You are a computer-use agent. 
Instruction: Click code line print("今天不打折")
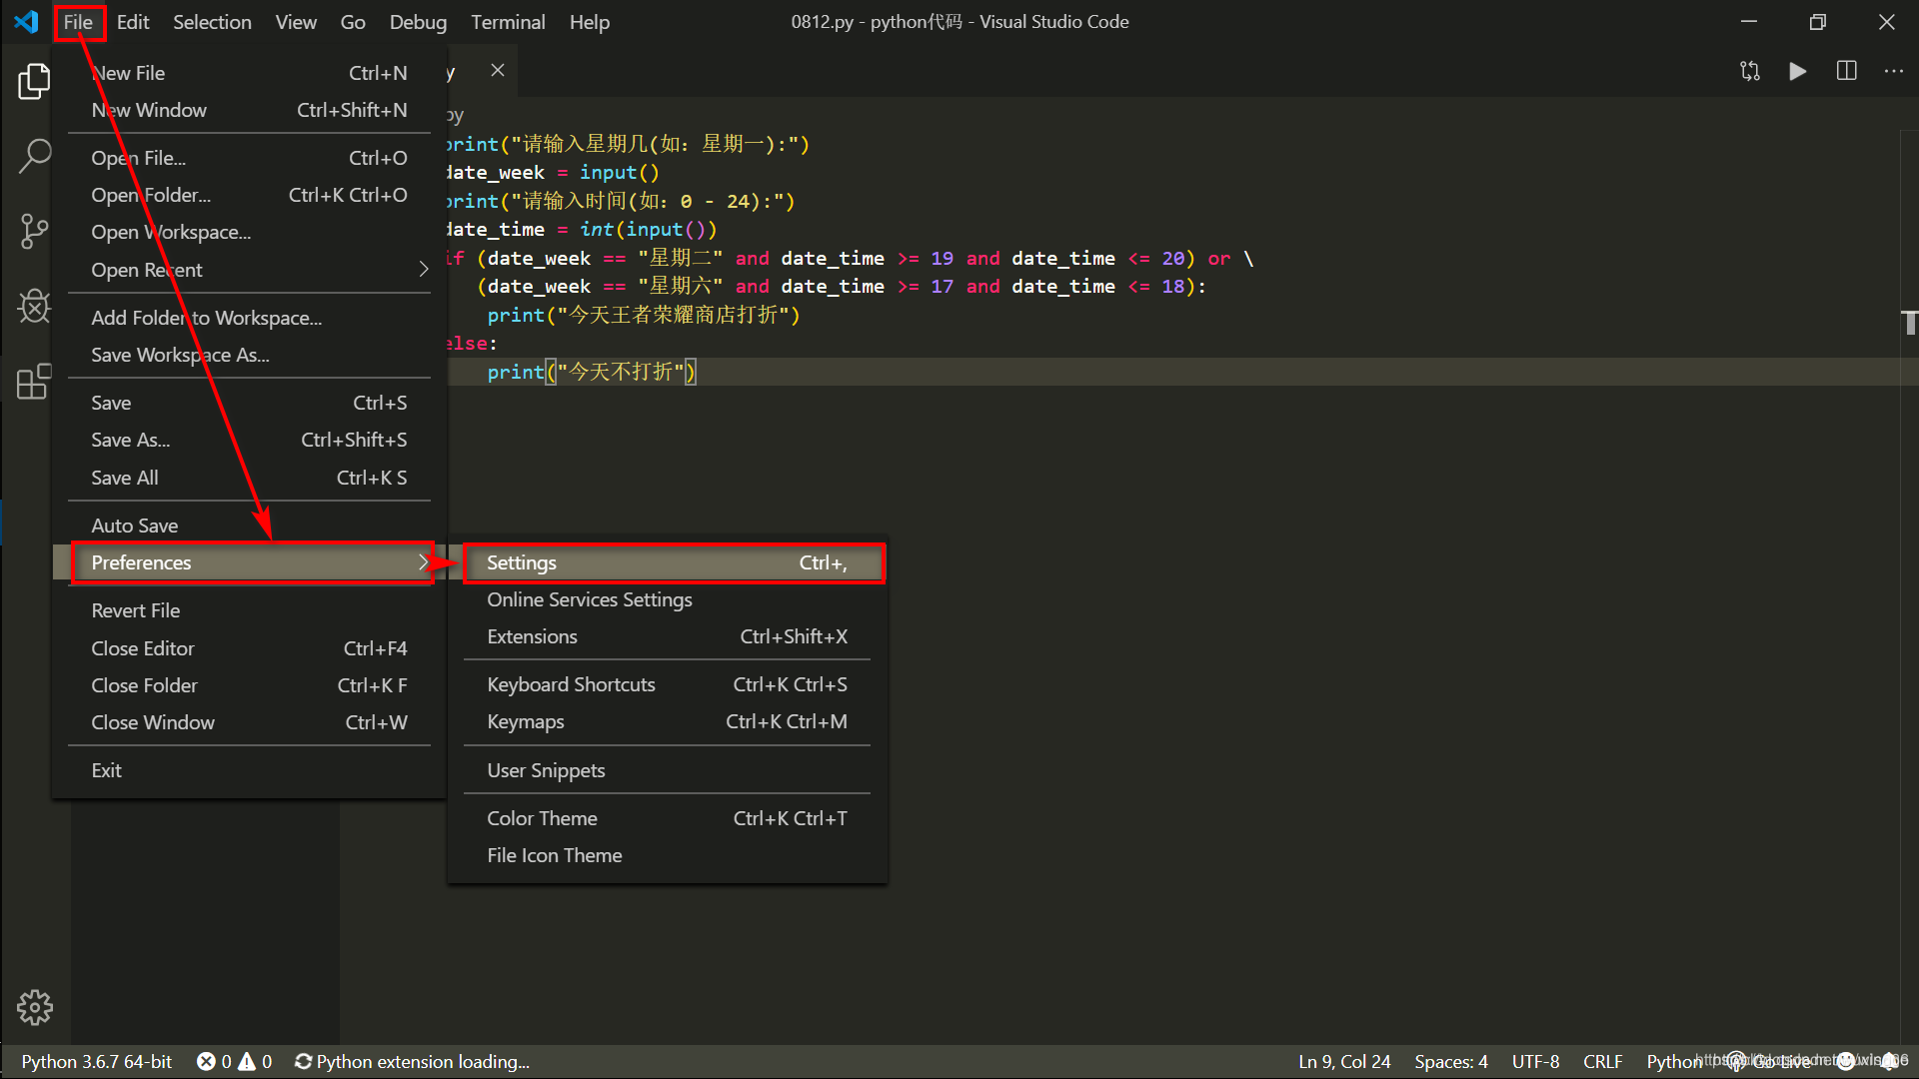tap(592, 372)
